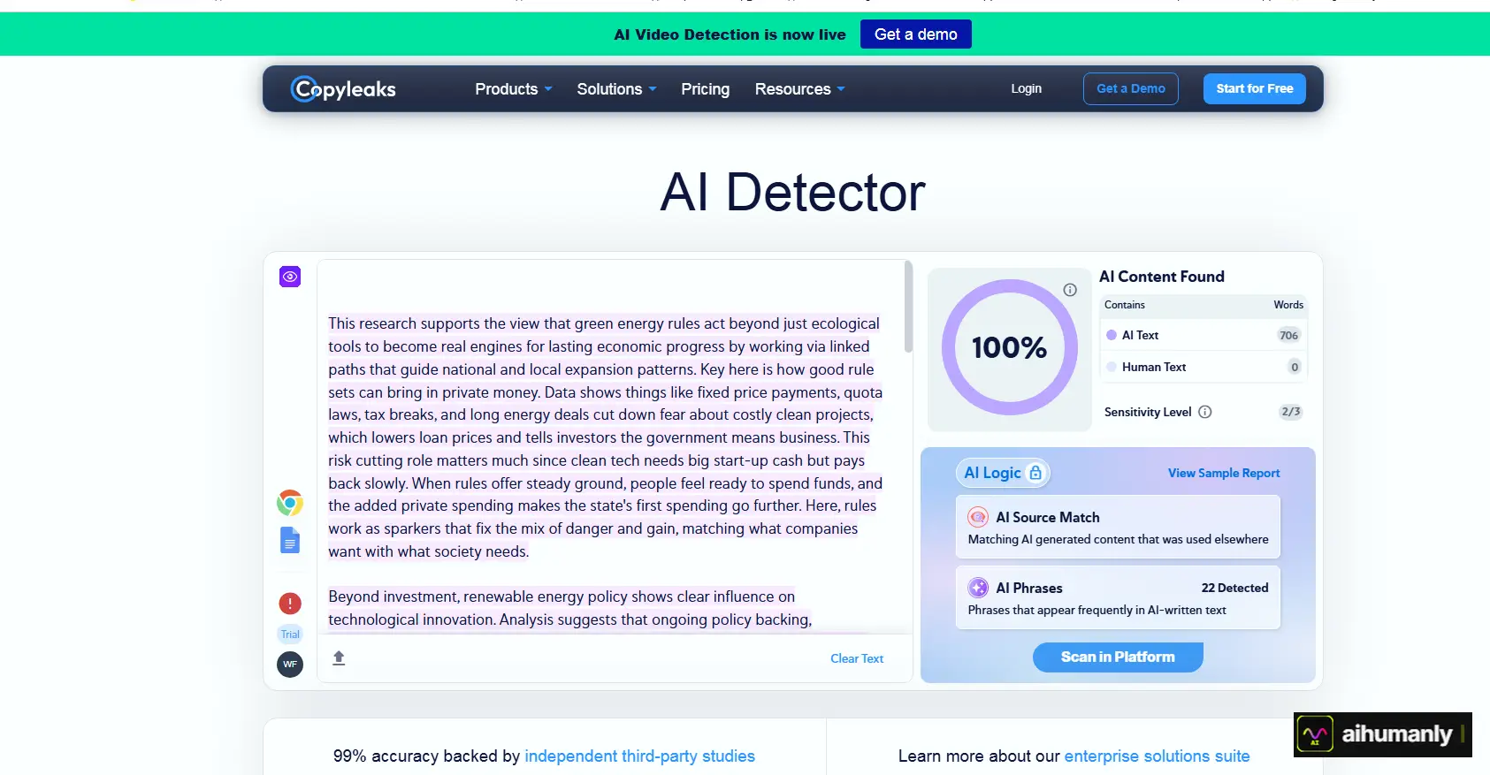
Task: Click the Login link
Action: 1026,88
